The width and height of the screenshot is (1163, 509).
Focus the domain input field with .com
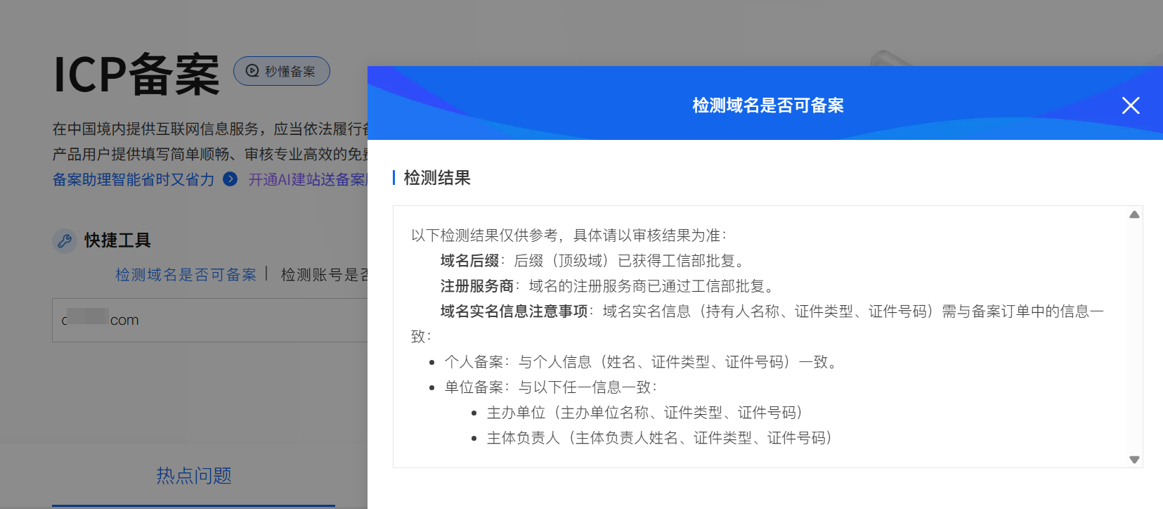(209, 320)
